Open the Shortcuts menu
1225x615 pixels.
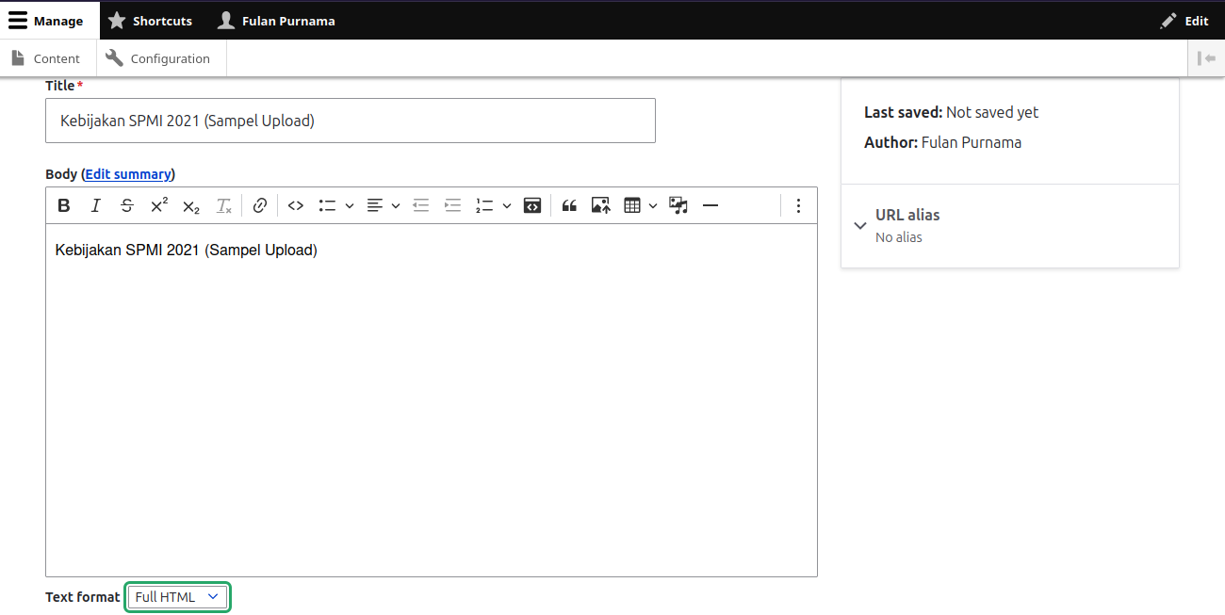click(x=151, y=20)
